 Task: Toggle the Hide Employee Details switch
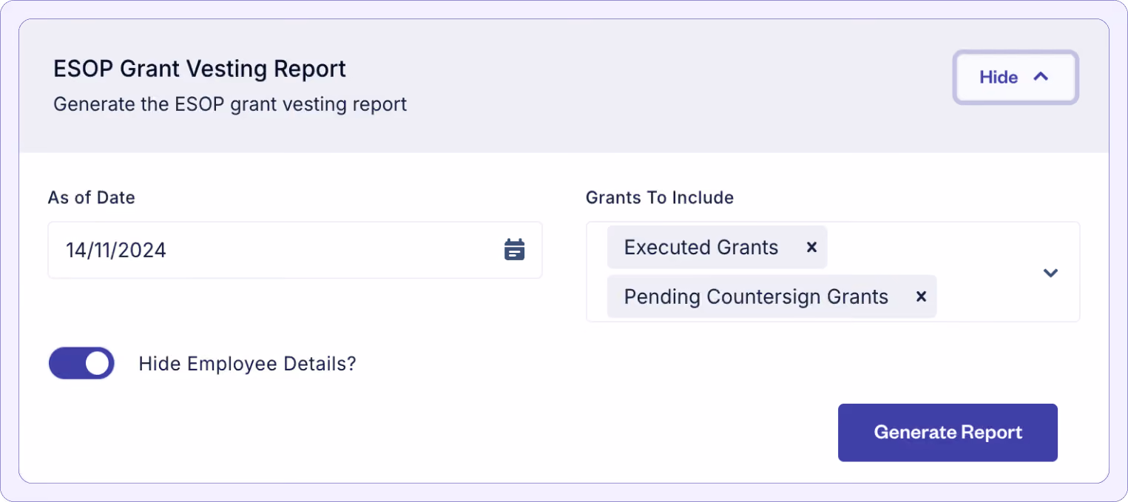(81, 363)
